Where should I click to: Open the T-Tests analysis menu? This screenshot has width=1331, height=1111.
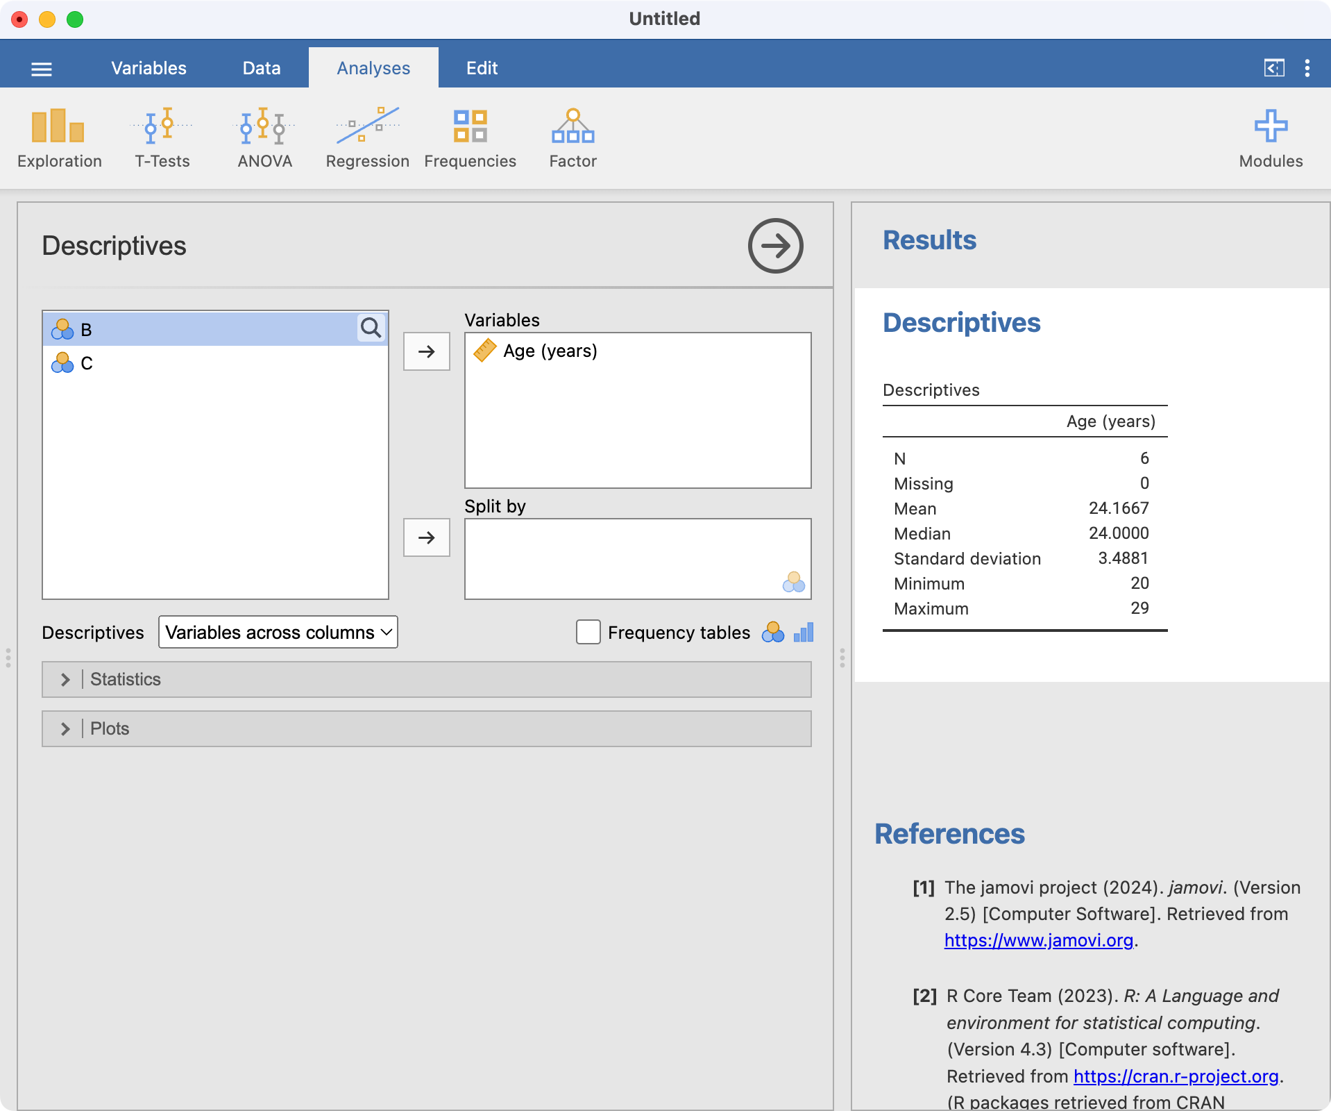pyautogui.click(x=162, y=138)
